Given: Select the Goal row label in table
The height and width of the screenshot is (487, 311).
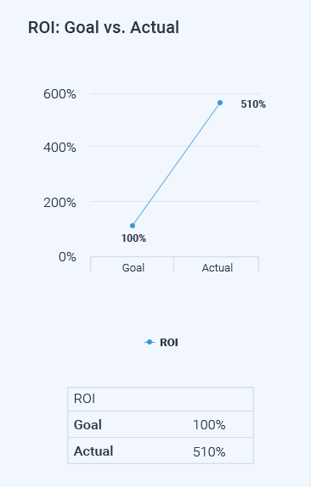Looking at the screenshot, I should pyautogui.click(x=88, y=424).
